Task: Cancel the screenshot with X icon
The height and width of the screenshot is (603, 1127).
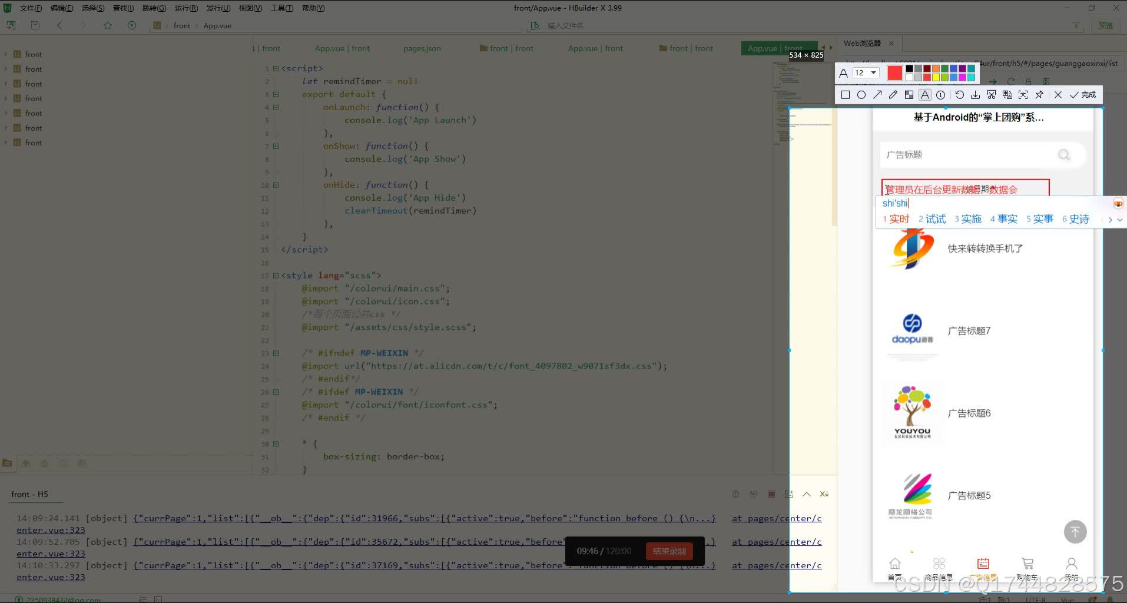Action: pyautogui.click(x=1058, y=95)
